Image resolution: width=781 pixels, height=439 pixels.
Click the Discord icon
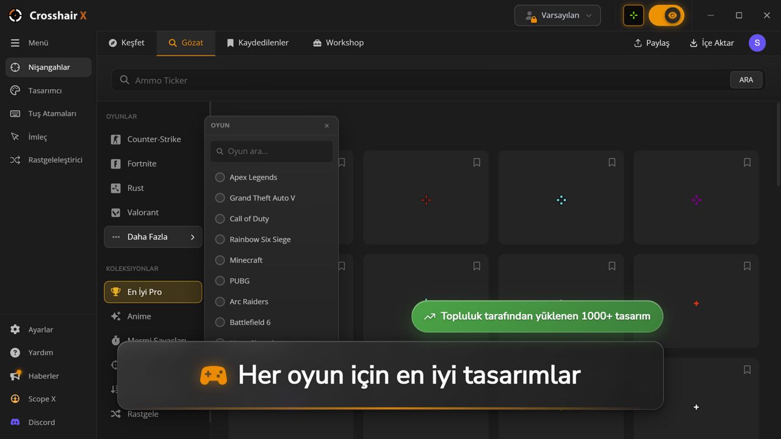(15, 422)
